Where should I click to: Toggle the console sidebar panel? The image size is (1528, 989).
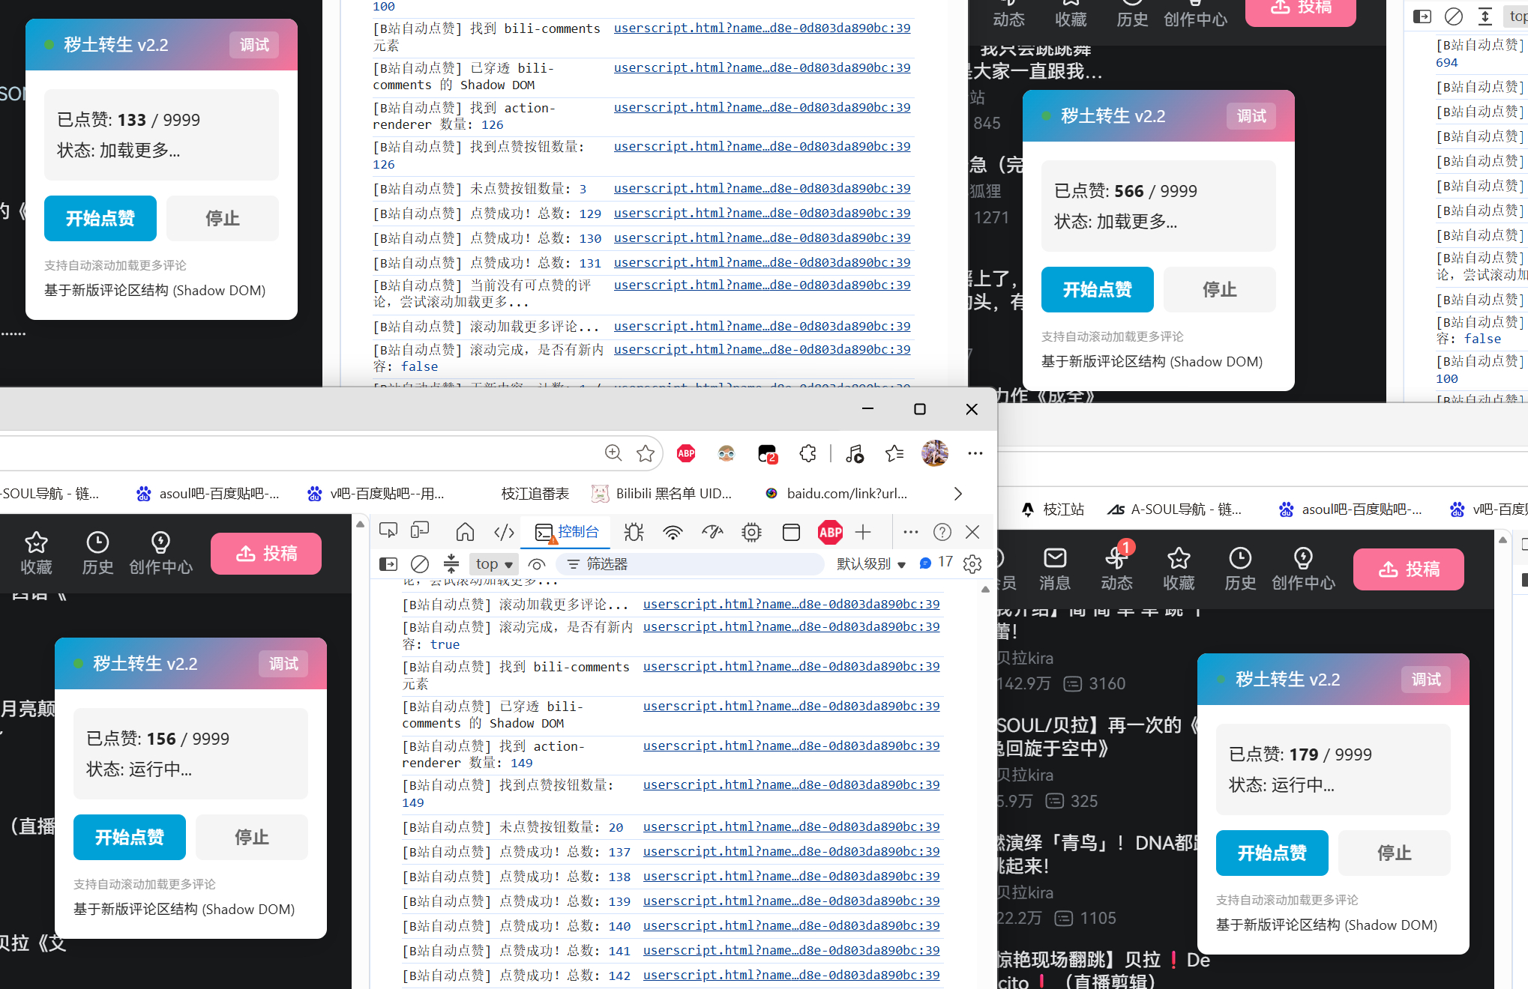388,563
